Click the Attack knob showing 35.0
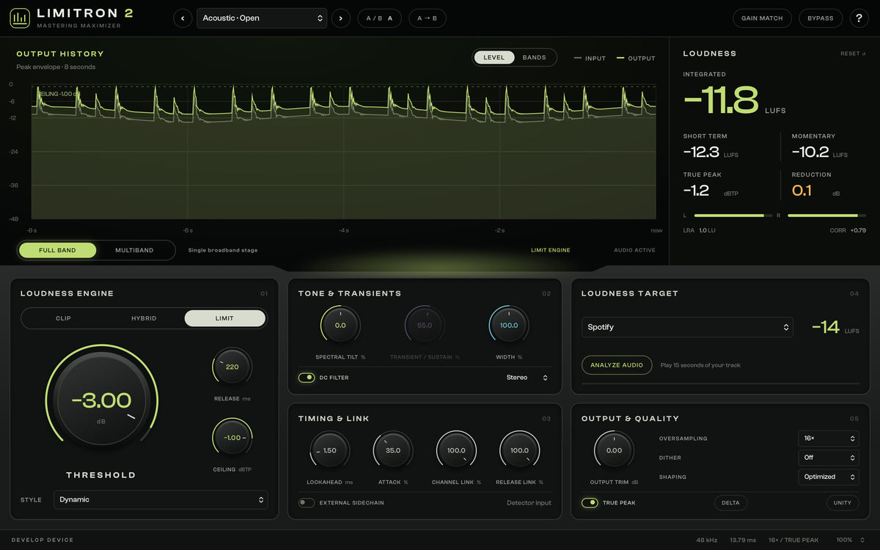The height and width of the screenshot is (550, 880). 393,450
